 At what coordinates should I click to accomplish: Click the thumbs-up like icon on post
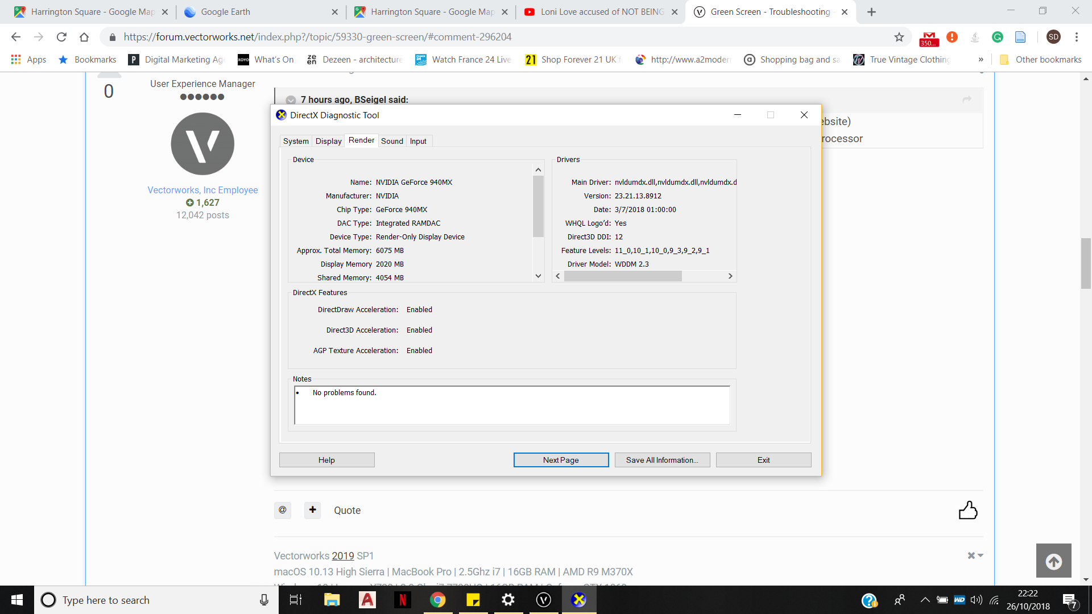[967, 510]
